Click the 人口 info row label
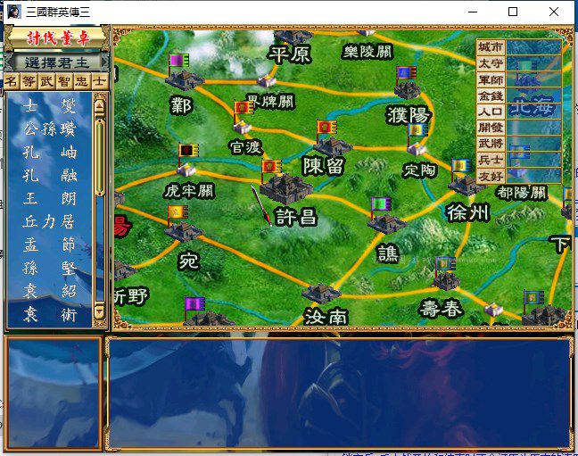The height and width of the screenshot is (456, 578). (x=491, y=112)
